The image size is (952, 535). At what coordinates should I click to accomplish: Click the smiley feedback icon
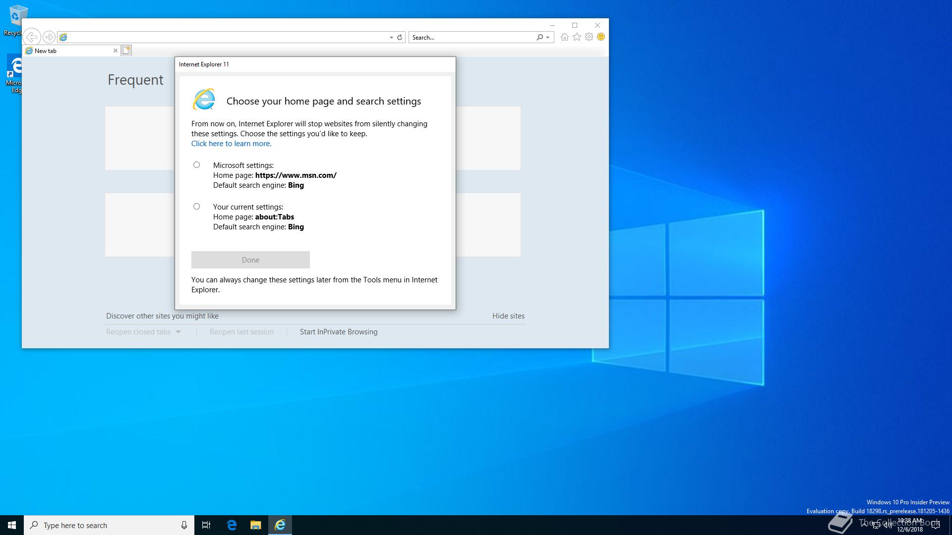pyautogui.click(x=601, y=37)
